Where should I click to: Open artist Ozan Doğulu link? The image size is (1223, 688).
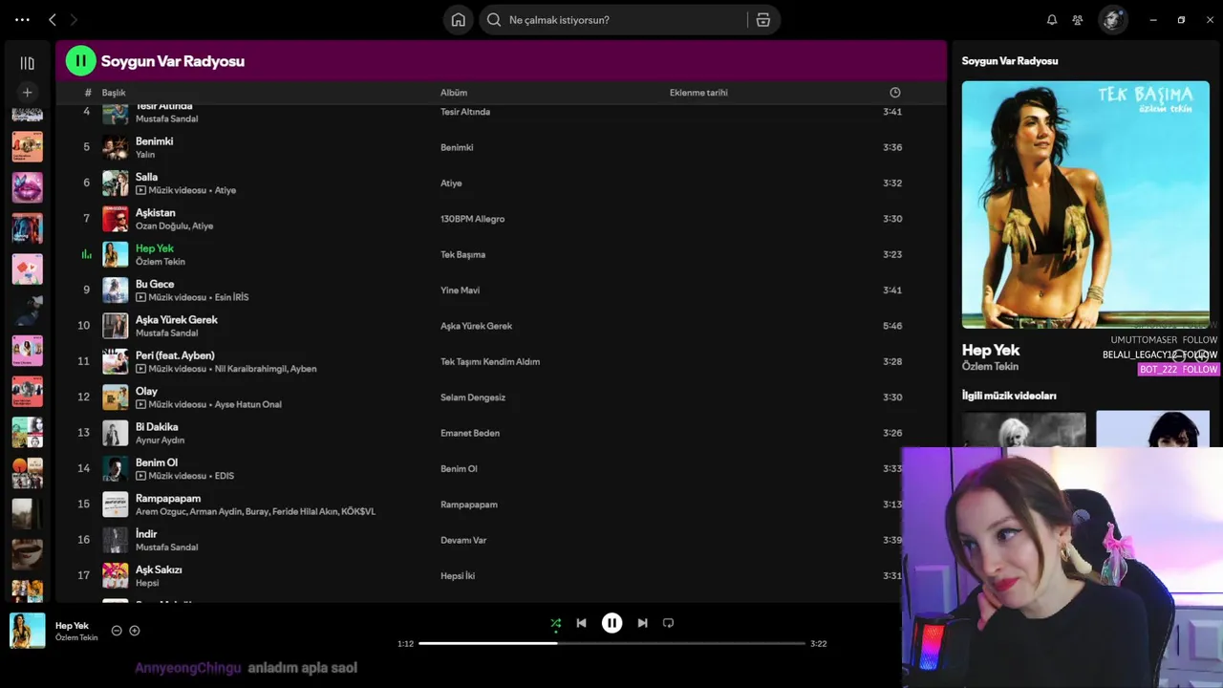pyautogui.click(x=161, y=226)
